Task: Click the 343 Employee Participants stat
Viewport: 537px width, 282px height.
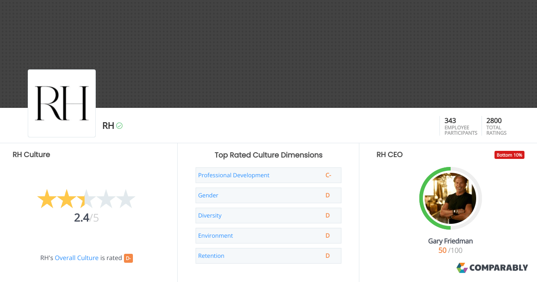Action: click(460, 126)
